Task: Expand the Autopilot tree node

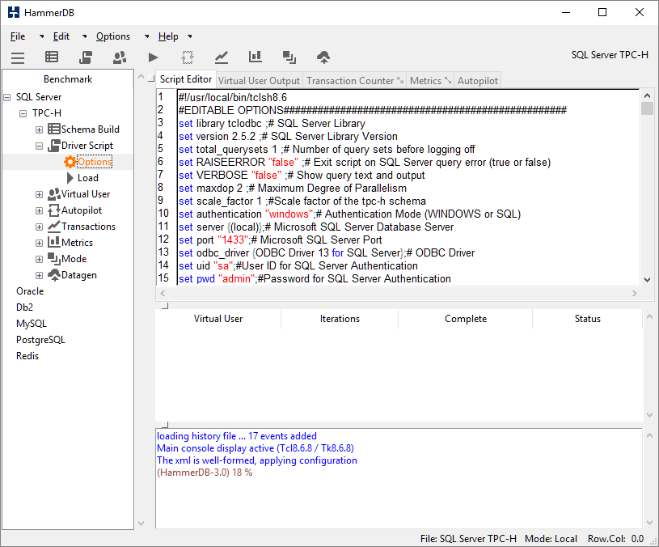Action: coord(39,210)
